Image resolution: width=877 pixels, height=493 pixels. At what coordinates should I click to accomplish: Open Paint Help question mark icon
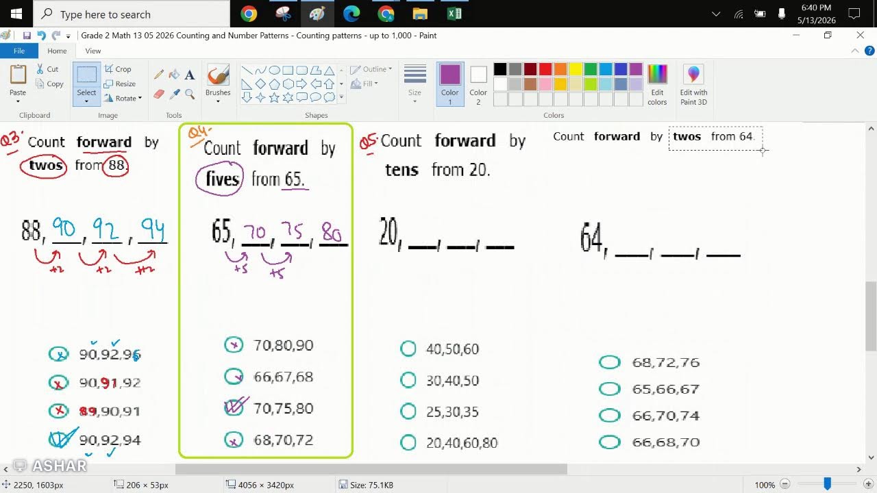click(x=869, y=51)
